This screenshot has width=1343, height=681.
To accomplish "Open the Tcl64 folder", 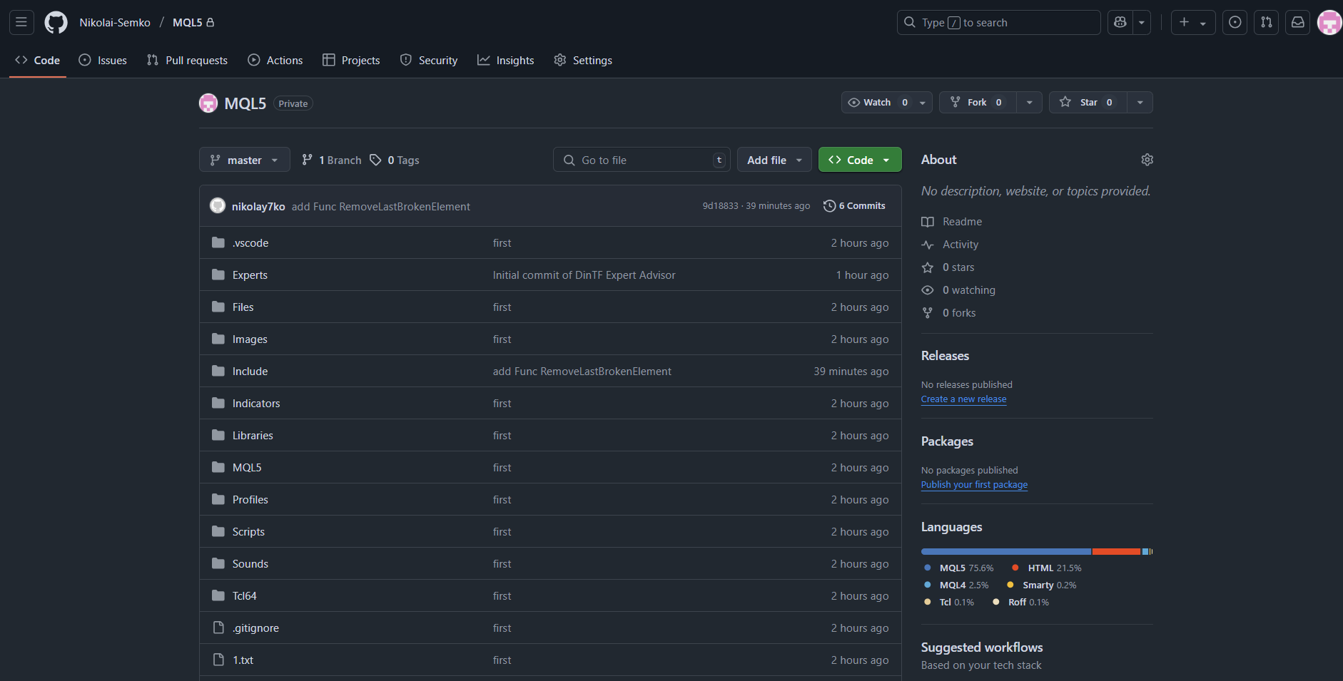I will click(x=244, y=596).
